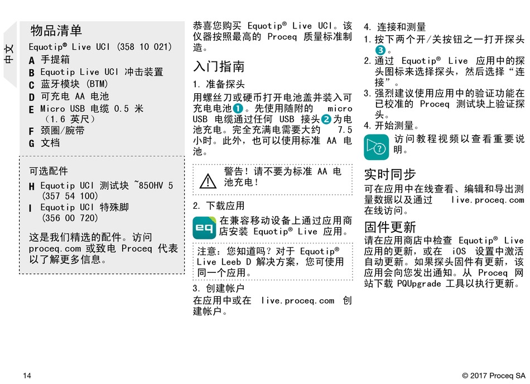The height and width of the screenshot is (384, 530).
Task: Click step heading '3. 创建帐户'
Action: (219, 289)
